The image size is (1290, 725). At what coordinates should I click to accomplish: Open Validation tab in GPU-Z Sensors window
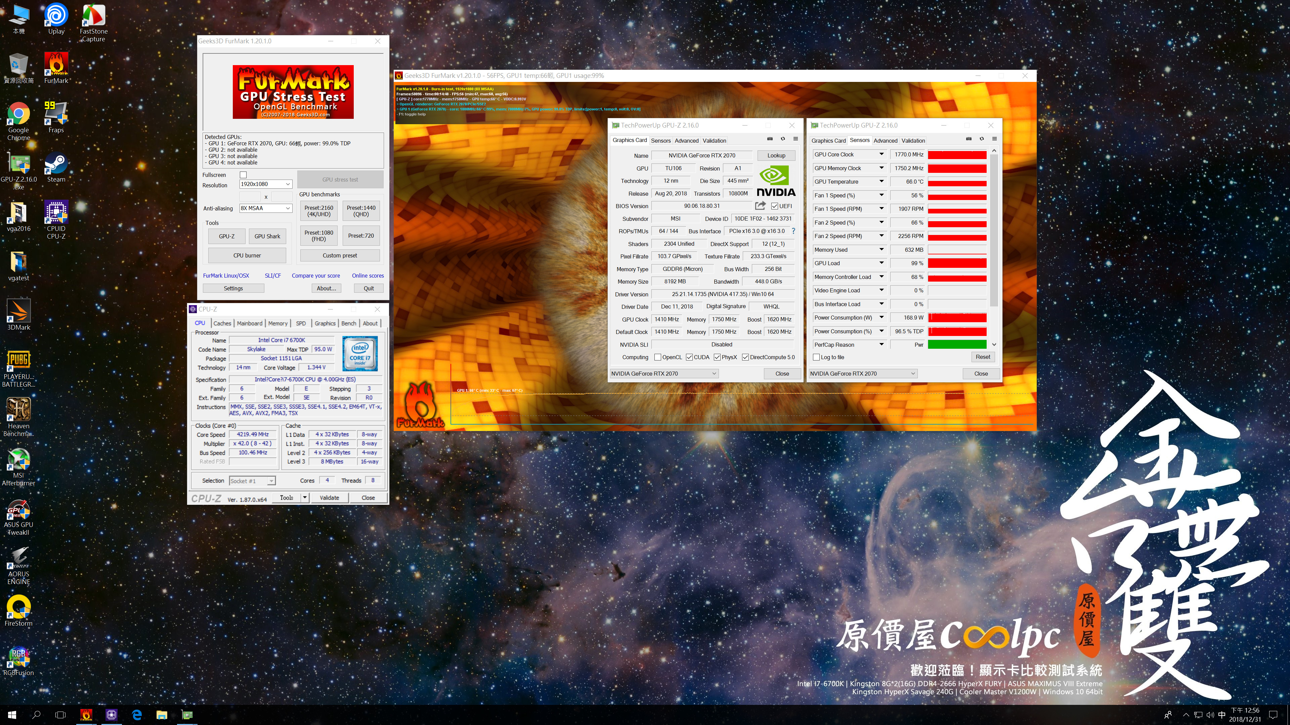tap(913, 141)
